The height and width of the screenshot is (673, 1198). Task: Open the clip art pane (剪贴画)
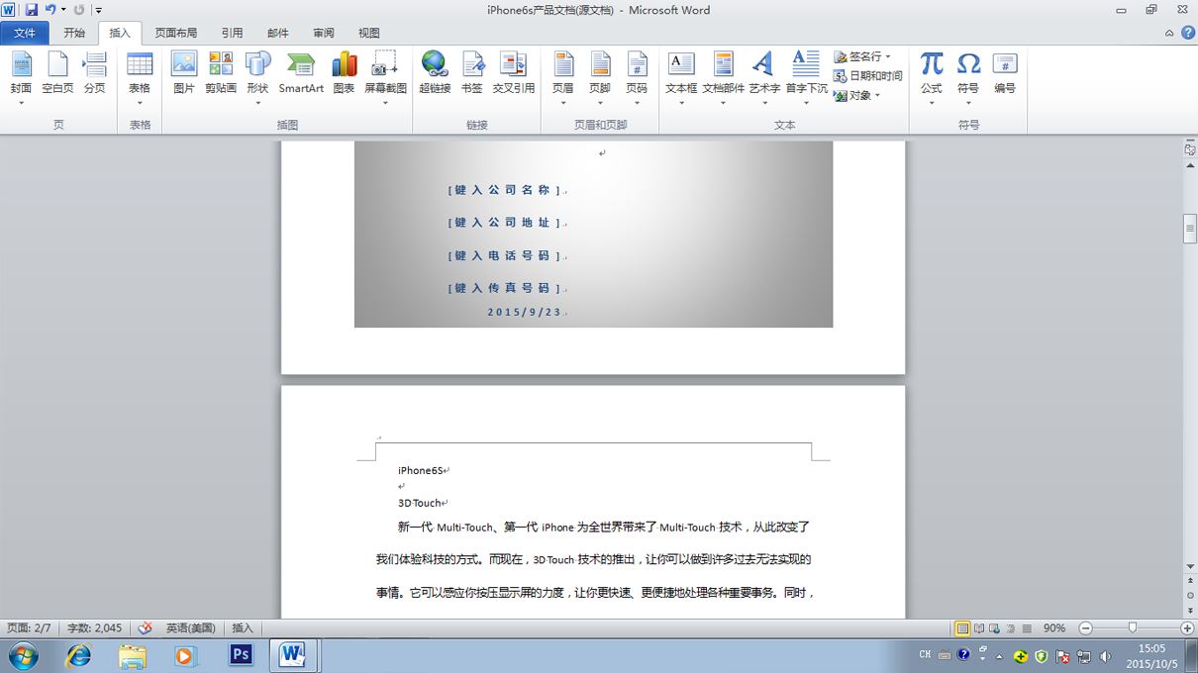pyautogui.click(x=221, y=73)
